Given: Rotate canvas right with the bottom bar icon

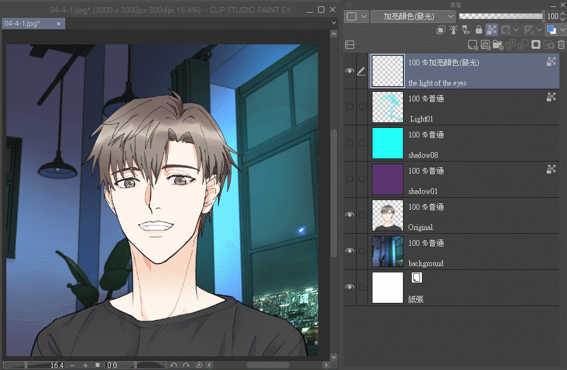Looking at the screenshot, I should click(186, 365).
